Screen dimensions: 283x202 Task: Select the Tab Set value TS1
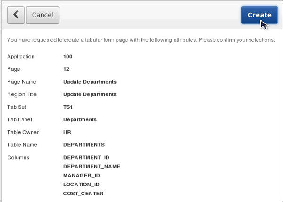point(68,107)
